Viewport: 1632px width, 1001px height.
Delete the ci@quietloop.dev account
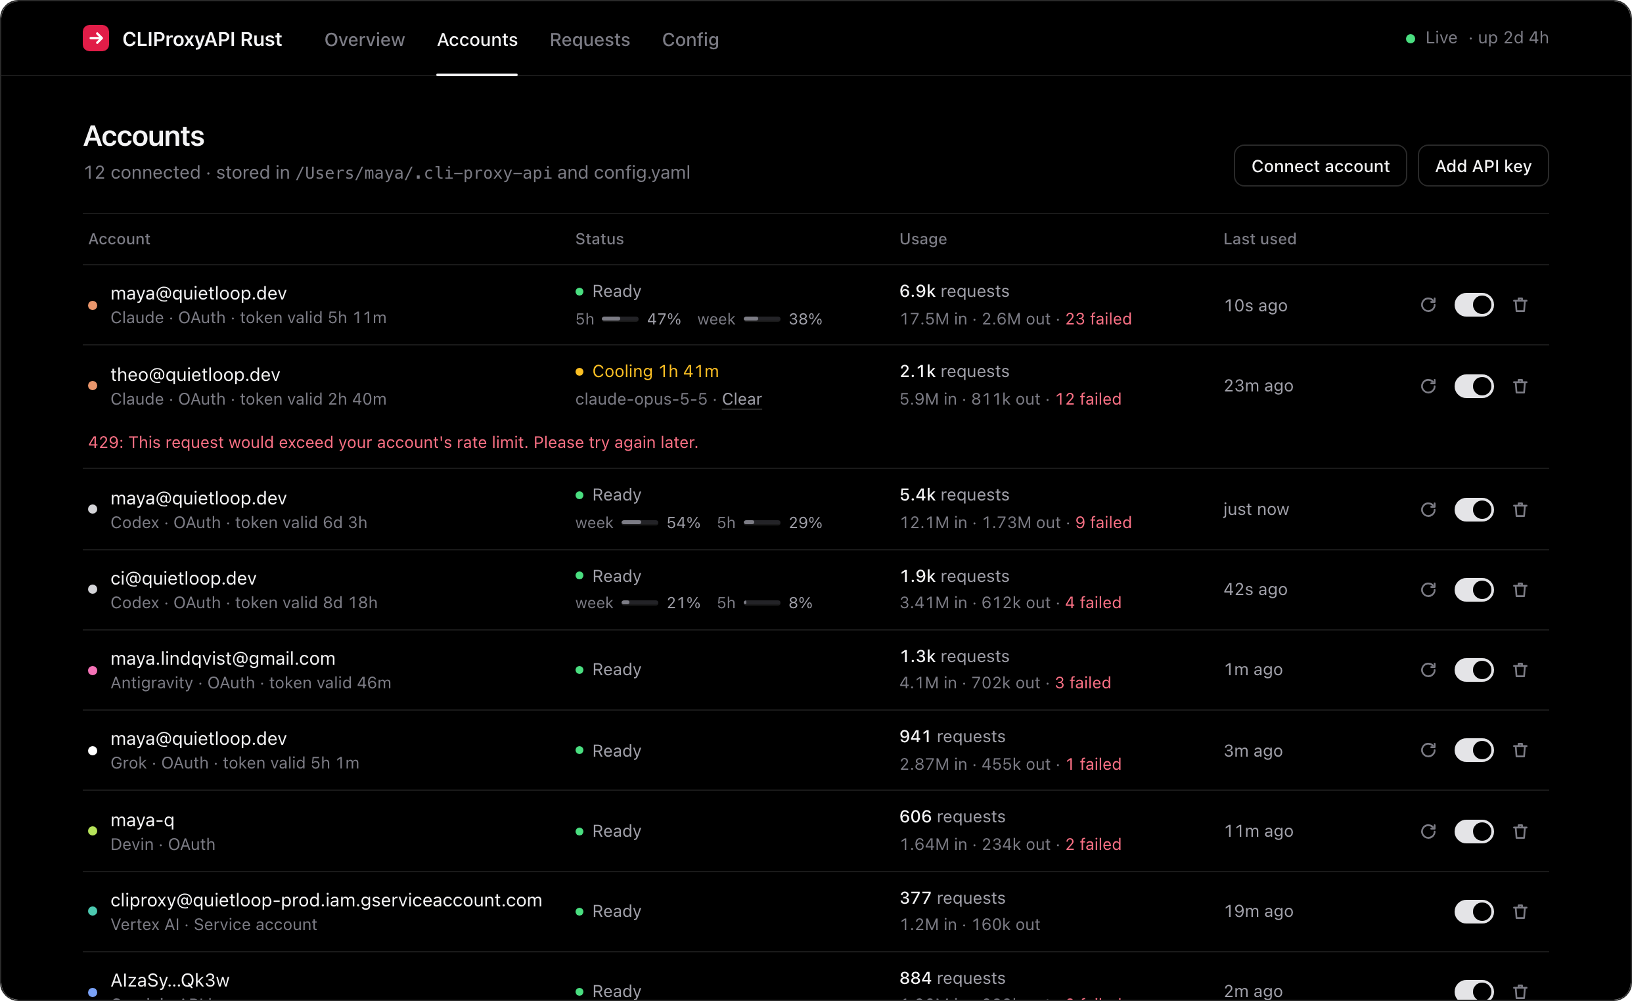[1520, 589]
